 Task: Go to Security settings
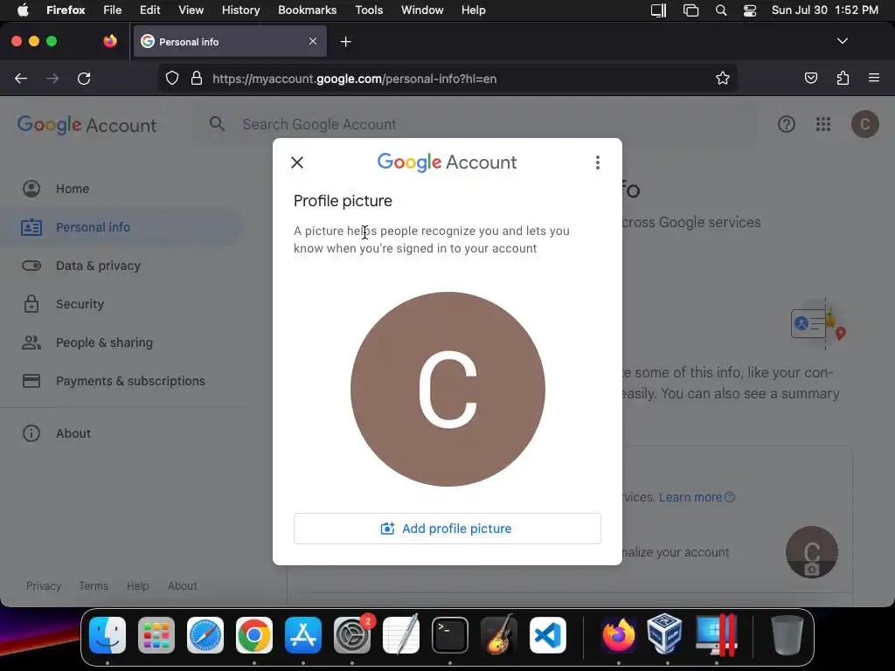(x=80, y=304)
